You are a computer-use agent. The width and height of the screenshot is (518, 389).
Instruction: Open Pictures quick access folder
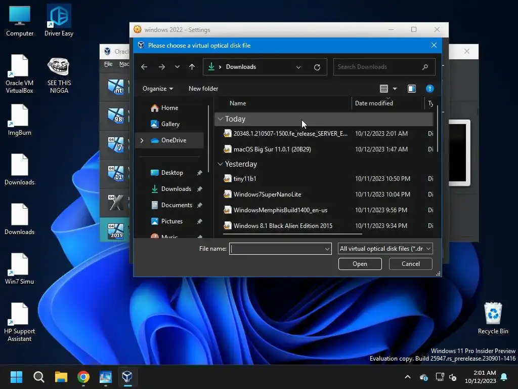(172, 221)
